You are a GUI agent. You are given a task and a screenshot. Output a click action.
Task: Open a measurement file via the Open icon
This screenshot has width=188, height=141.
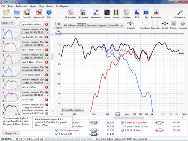click(17, 14)
